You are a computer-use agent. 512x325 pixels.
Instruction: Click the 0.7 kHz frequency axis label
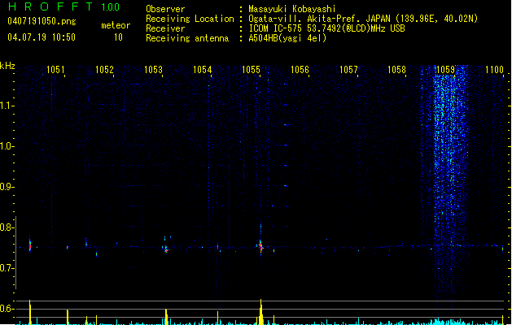click(x=7, y=268)
